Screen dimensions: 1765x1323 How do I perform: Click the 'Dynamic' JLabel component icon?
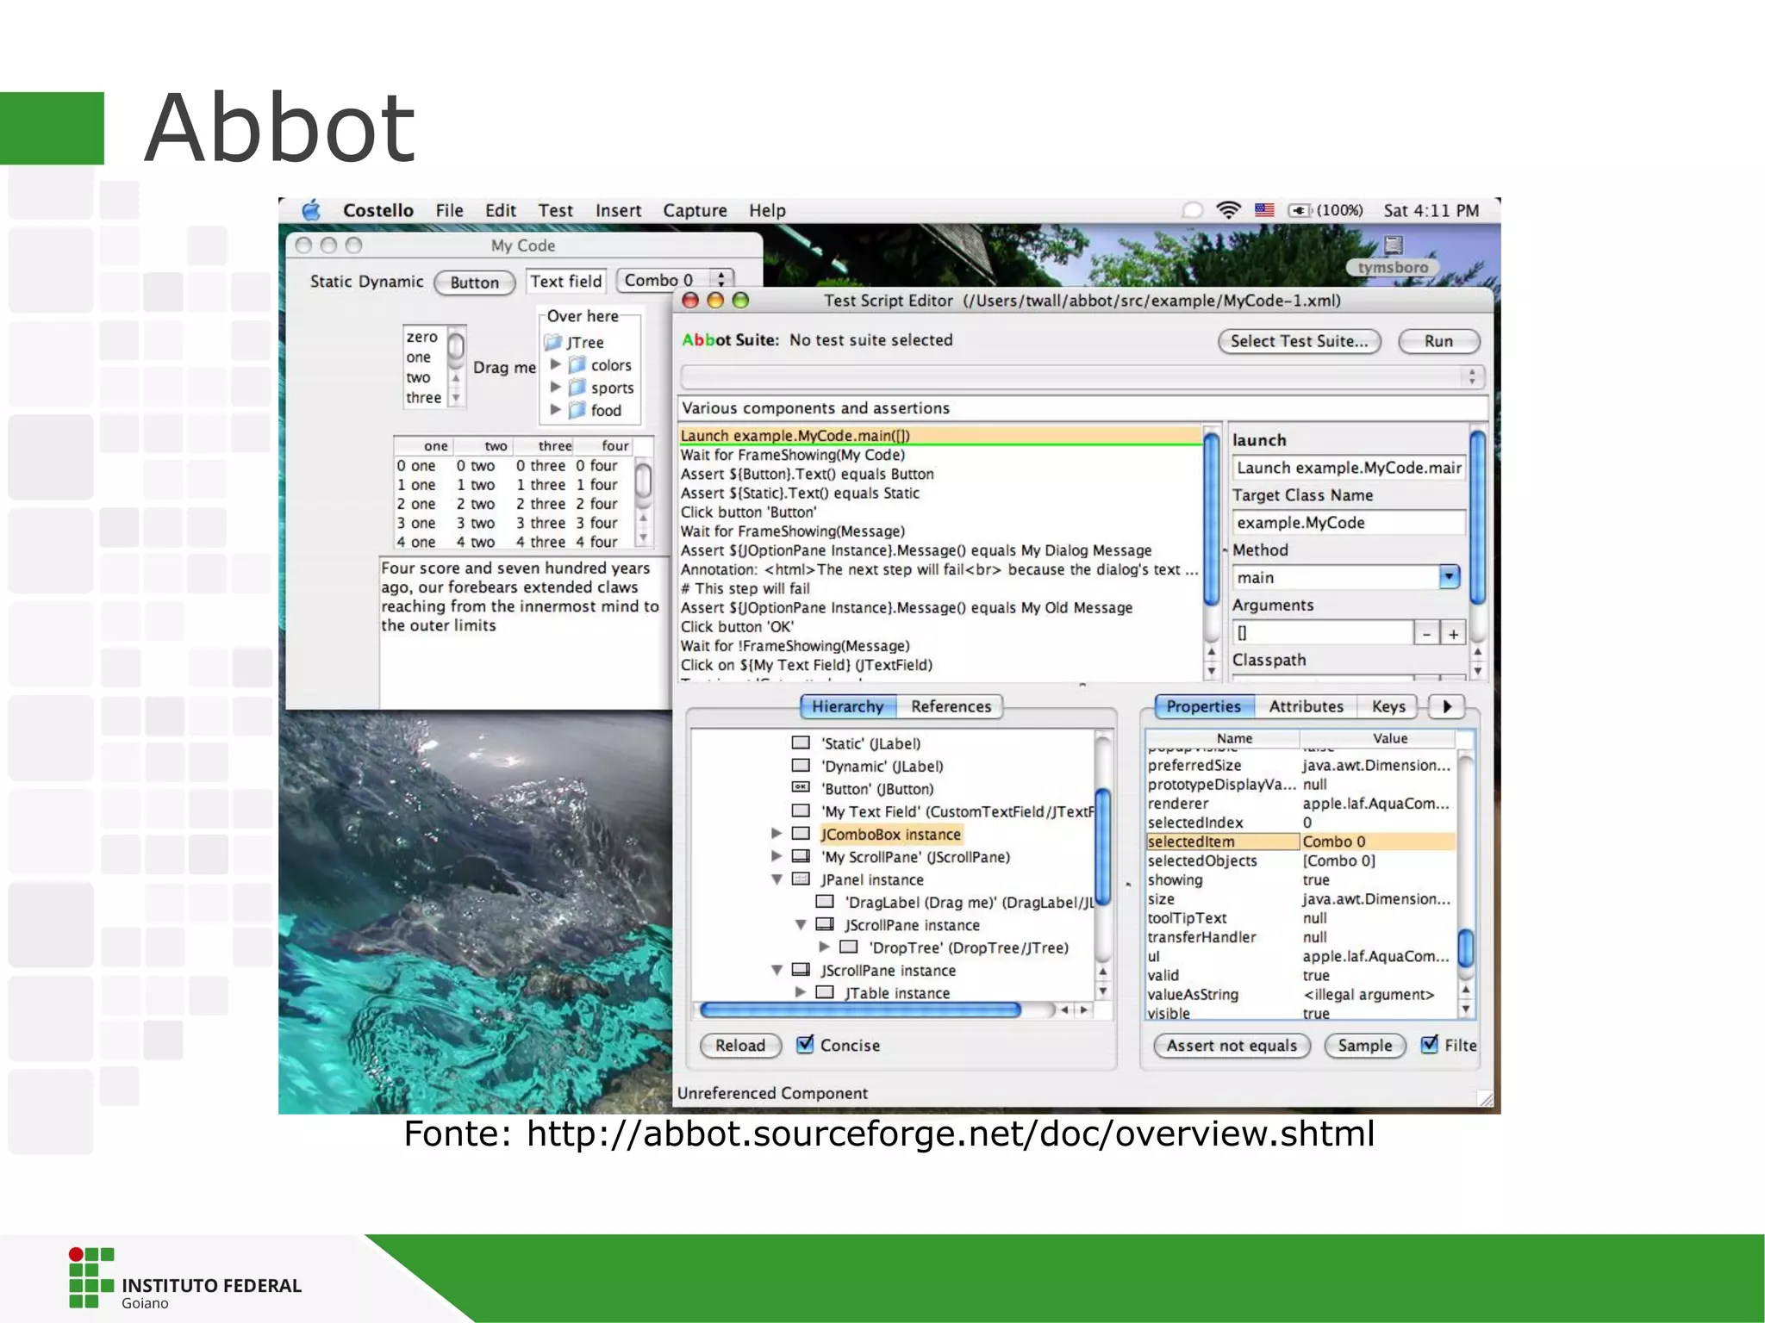pyautogui.click(x=801, y=765)
